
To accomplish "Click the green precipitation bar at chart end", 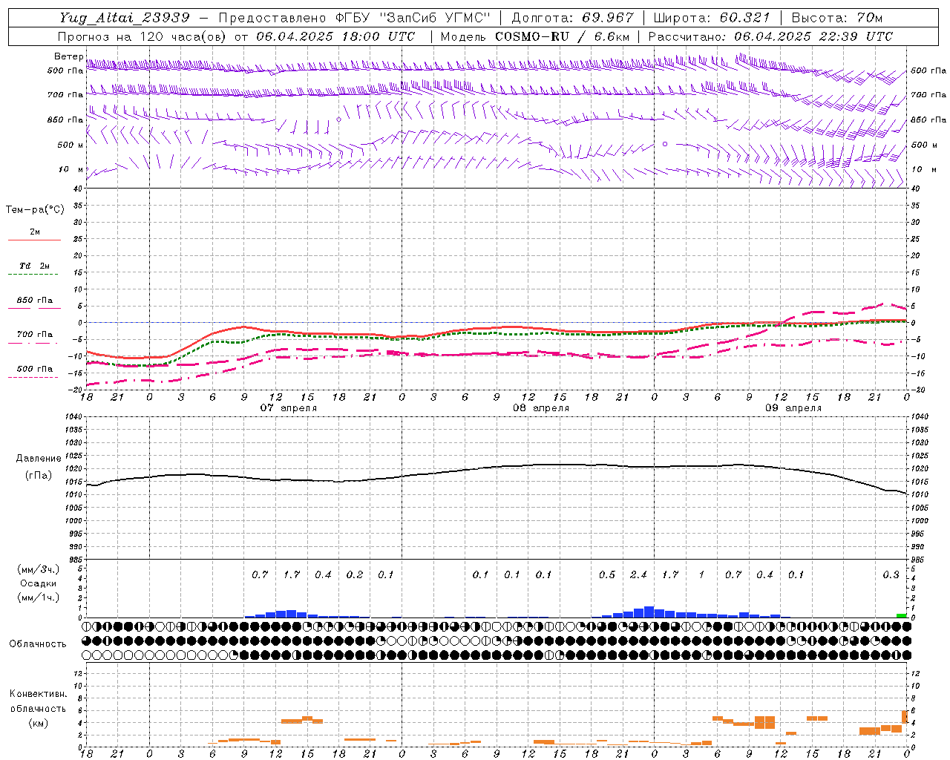I will [901, 615].
